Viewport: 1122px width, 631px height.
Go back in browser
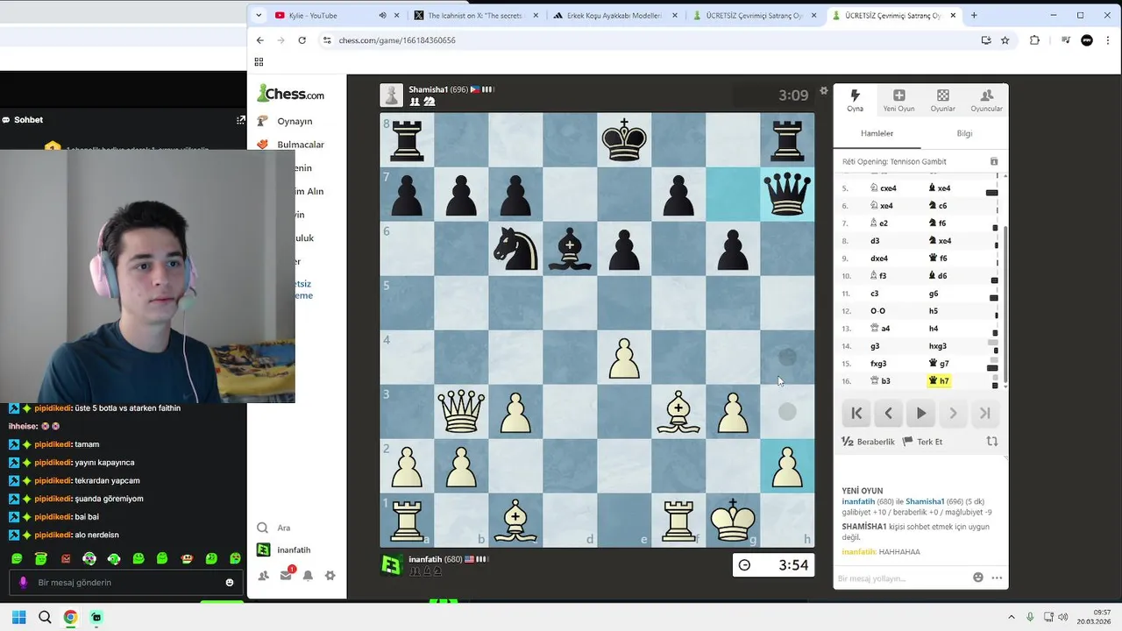pos(259,40)
